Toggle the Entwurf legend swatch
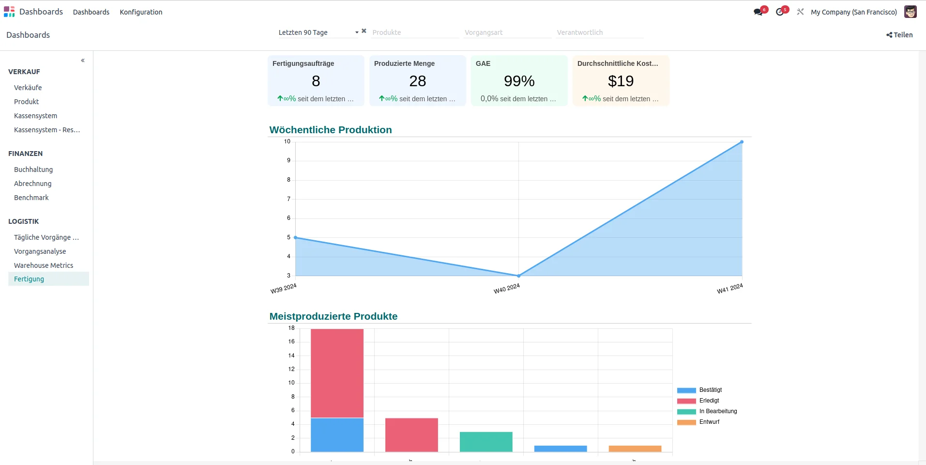Image resolution: width=926 pixels, height=465 pixels. click(686, 422)
